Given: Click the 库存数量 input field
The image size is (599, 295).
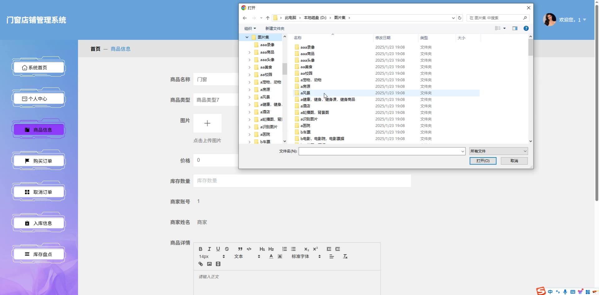Looking at the screenshot, I should click(302, 181).
